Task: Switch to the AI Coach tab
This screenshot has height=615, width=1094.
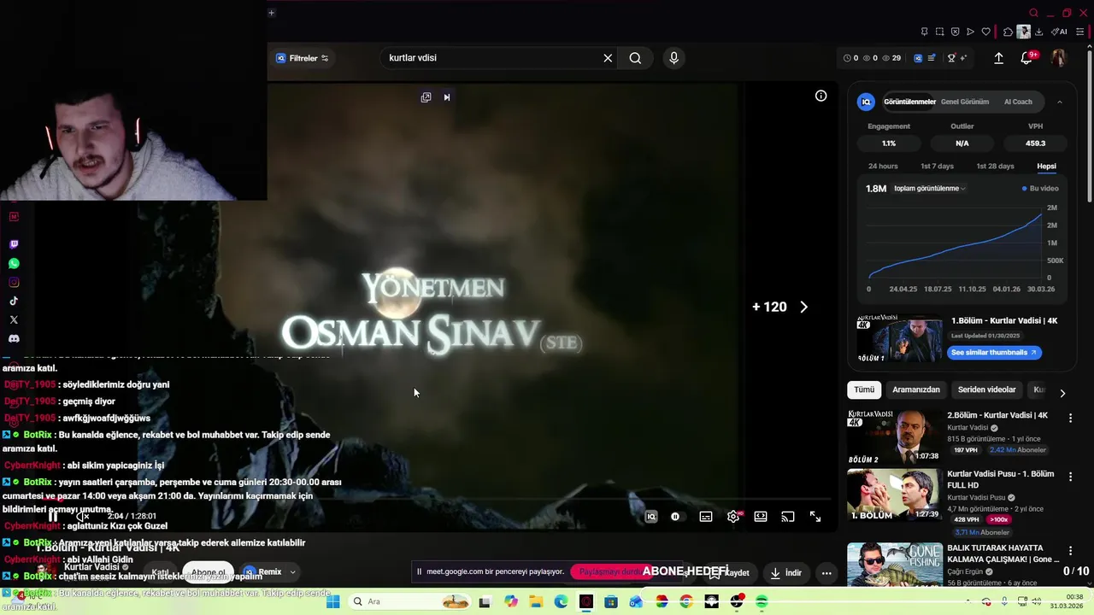Action: click(x=1018, y=102)
